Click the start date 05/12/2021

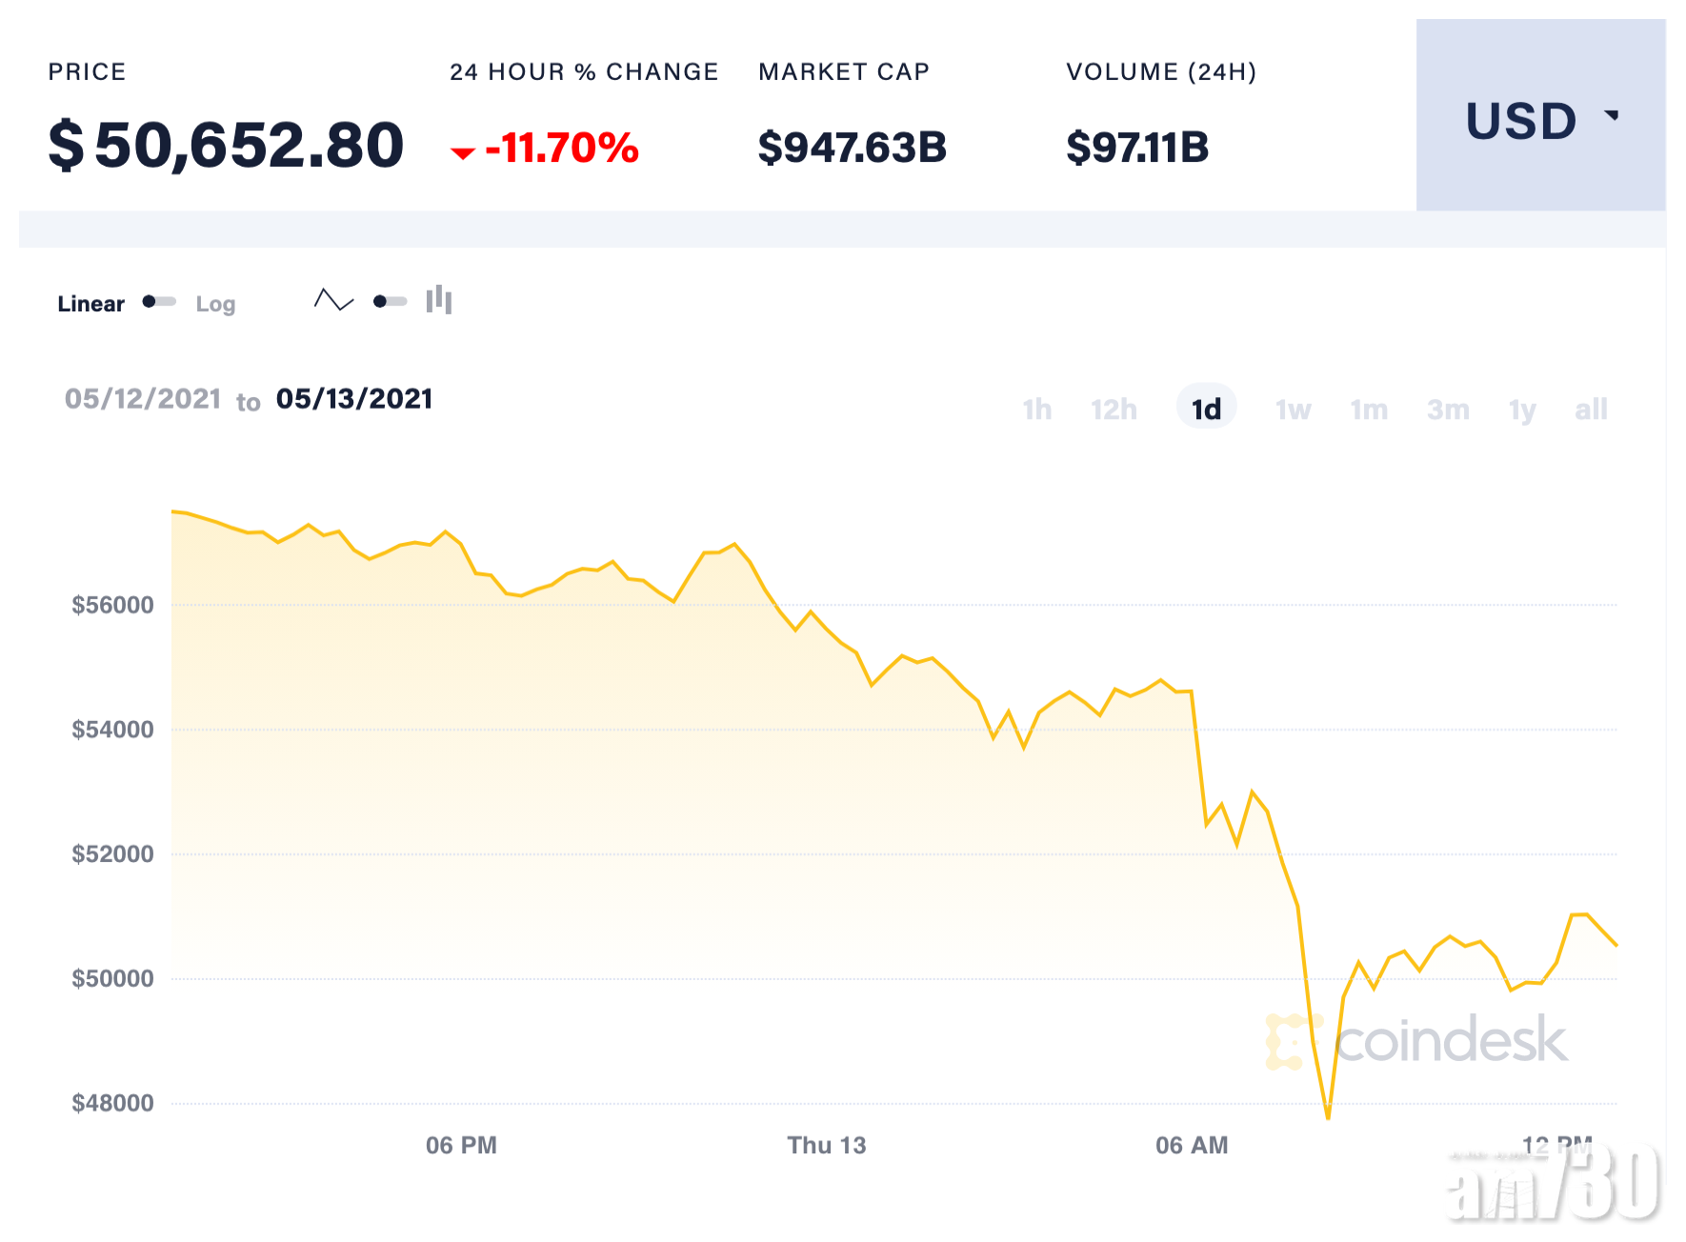coord(143,399)
